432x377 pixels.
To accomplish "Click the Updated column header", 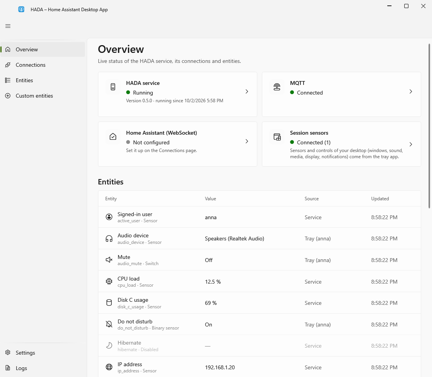I will [380, 199].
